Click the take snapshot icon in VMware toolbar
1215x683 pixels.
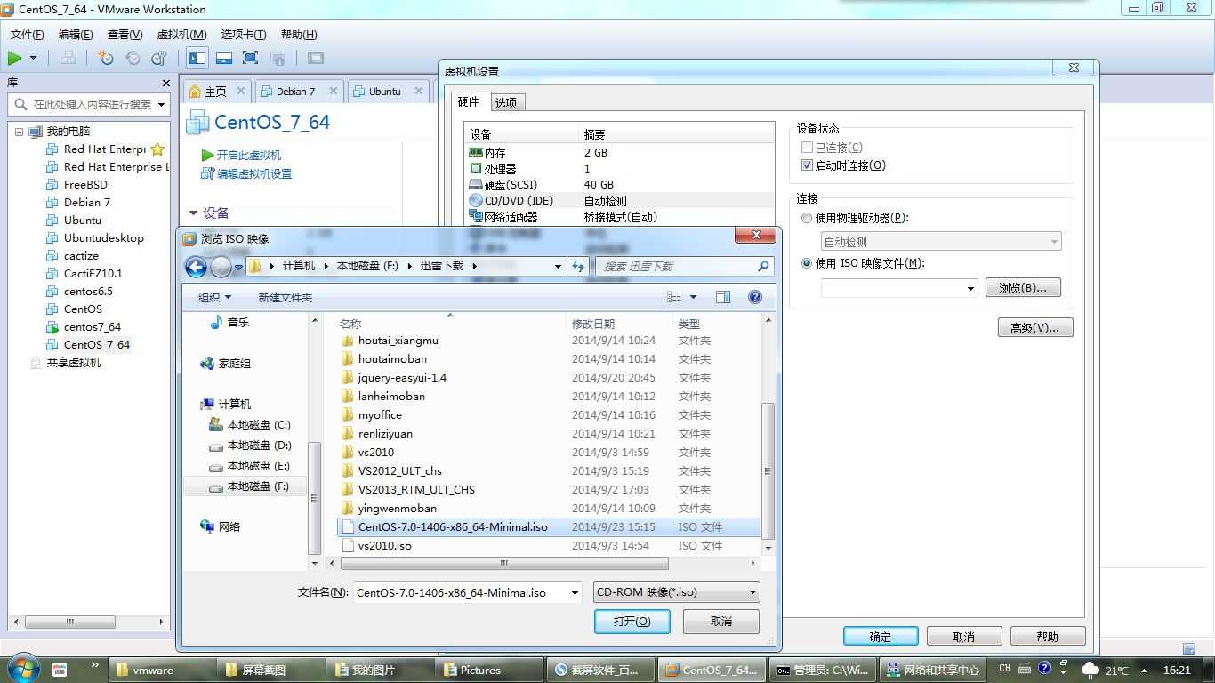[106, 58]
